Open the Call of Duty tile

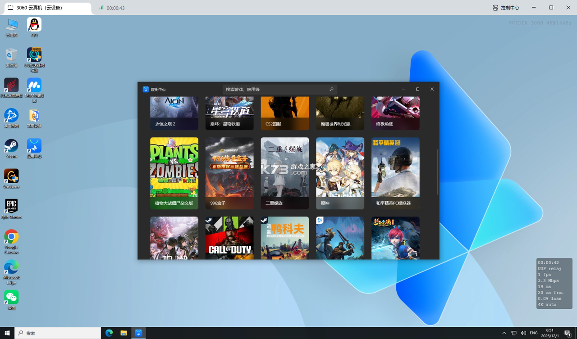(x=229, y=238)
